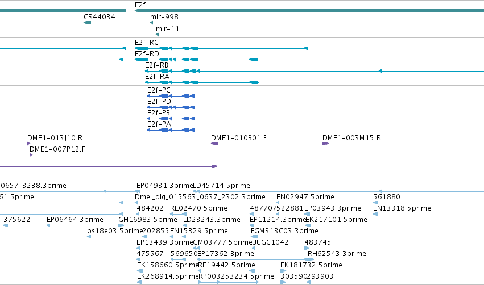
Task: Click the GM03777.5prime label
Action: [x=223, y=243]
